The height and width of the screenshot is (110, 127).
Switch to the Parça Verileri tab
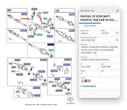90,26
